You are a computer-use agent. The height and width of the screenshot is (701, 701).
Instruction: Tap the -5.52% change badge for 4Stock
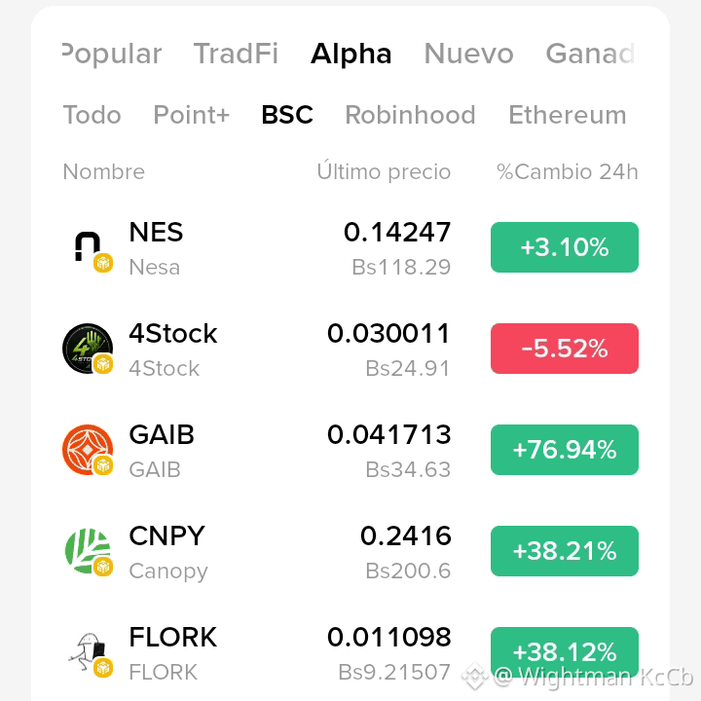pyautogui.click(x=564, y=349)
